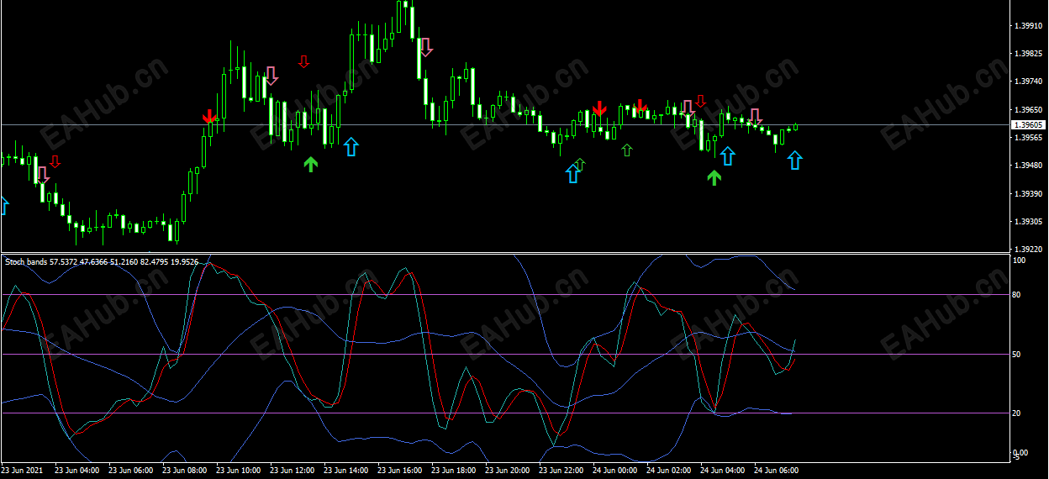Viewport: 1049px width, 479px height.
Task: Select small red hollow down arrow at 24 Jun 04:00
Action: (701, 102)
